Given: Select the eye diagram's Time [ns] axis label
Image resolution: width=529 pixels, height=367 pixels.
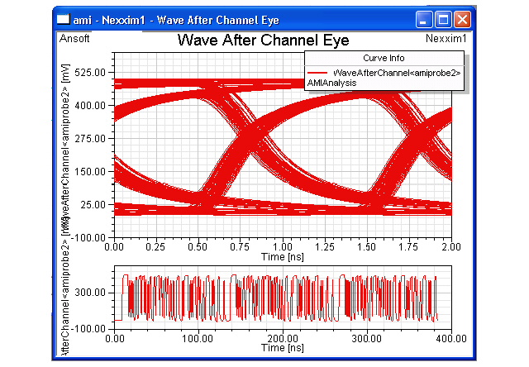Looking at the screenshot, I should pos(282,257).
